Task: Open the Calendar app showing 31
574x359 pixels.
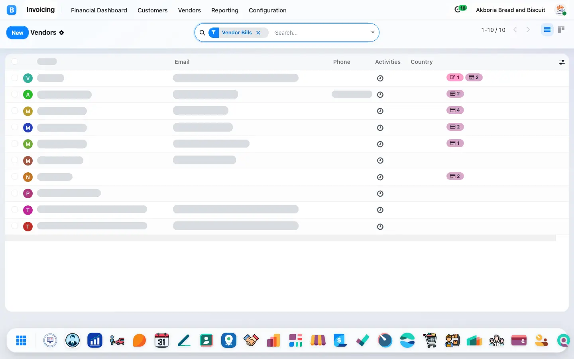Action: click(x=162, y=340)
